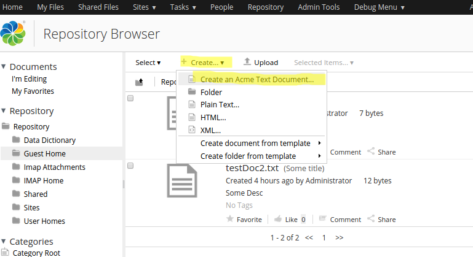The image size is (473, 257).
Task: Open the testDoc2.txt document thumbnail
Action: 182,181
